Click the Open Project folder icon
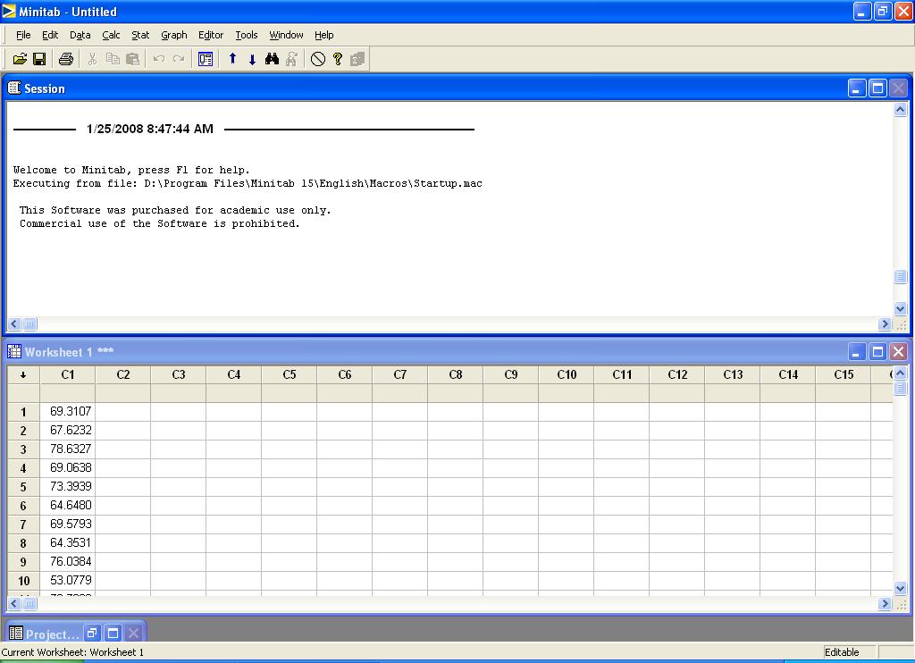This screenshot has height=663, width=915. tap(20, 59)
